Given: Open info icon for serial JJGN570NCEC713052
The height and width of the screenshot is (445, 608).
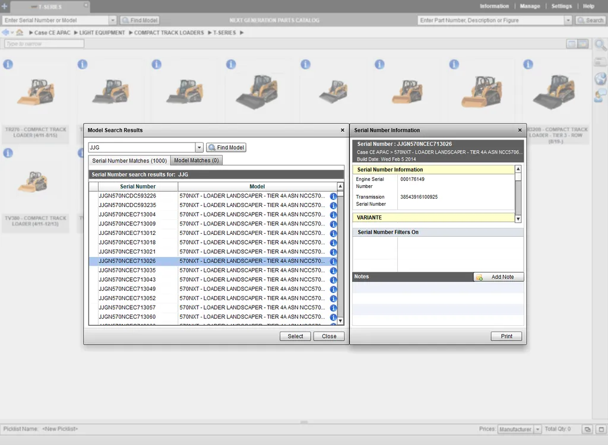Looking at the screenshot, I should click(x=333, y=298).
